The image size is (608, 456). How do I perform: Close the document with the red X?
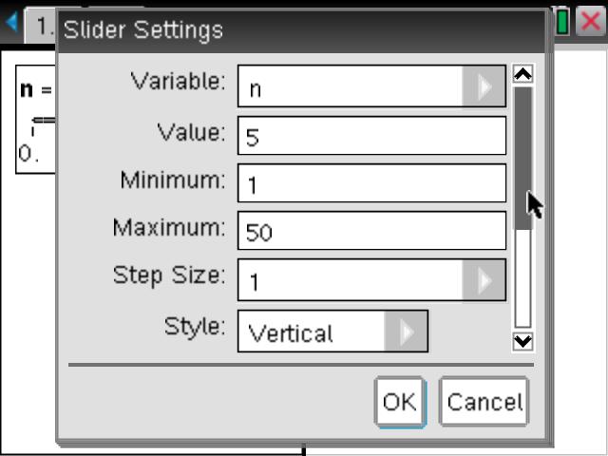(x=590, y=23)
